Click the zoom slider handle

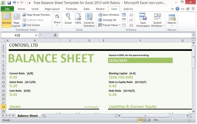click(x=173, y=120)
